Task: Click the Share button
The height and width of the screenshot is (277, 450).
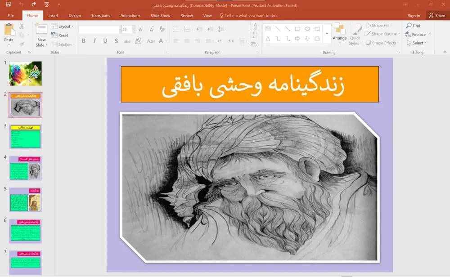Action: [437, 15]
